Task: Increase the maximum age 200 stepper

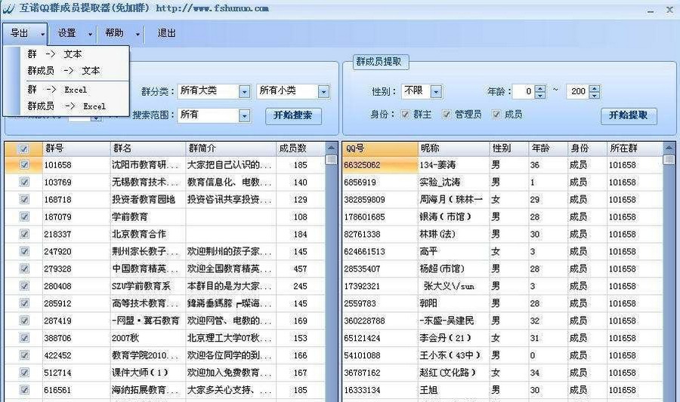Action: (x=595, y=87)
